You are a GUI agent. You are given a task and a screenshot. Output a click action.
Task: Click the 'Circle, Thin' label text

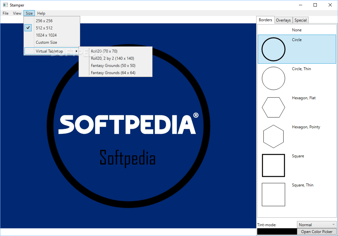coord(301,69)
